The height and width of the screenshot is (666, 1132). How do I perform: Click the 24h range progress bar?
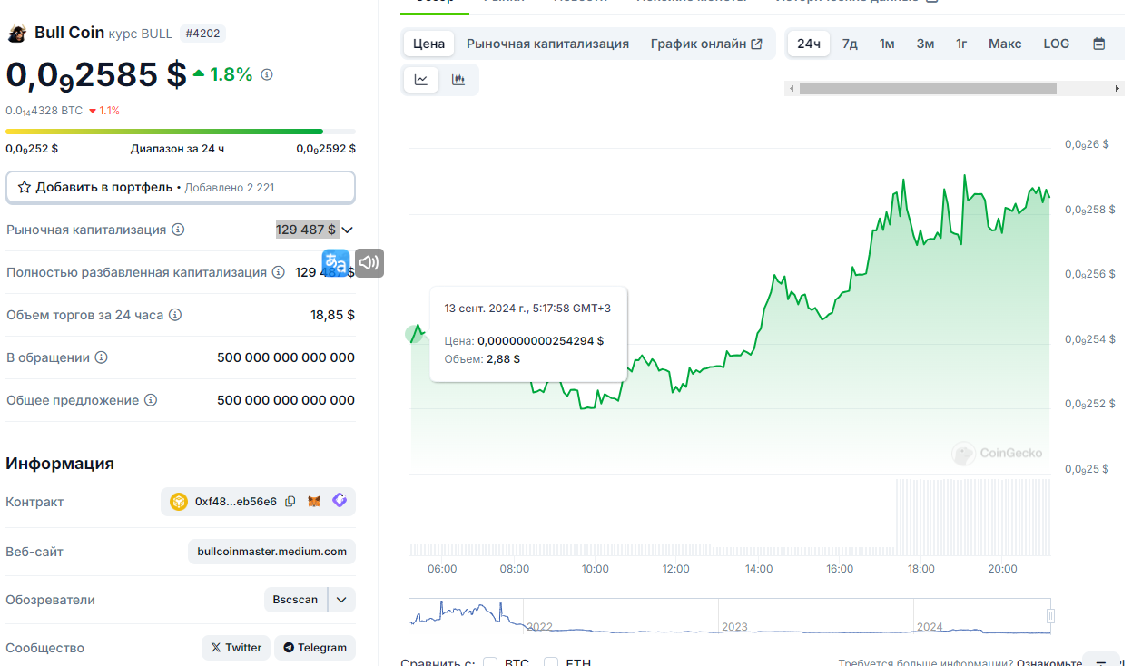click(181, 132)
